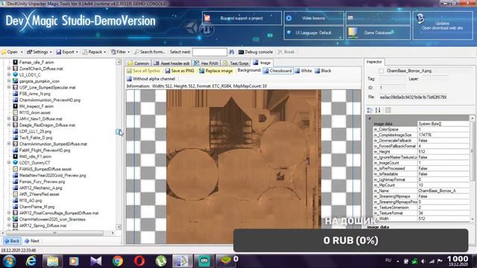This screenshot has width=477, height=268.
Task: Click the Next button
Action: [x=32, y=241]
